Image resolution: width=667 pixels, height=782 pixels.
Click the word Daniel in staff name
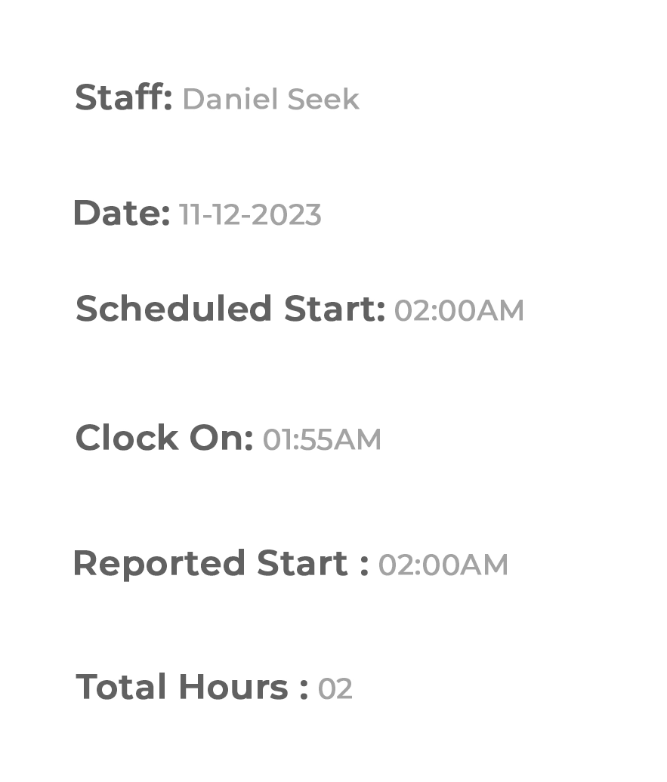pos(230,99)
